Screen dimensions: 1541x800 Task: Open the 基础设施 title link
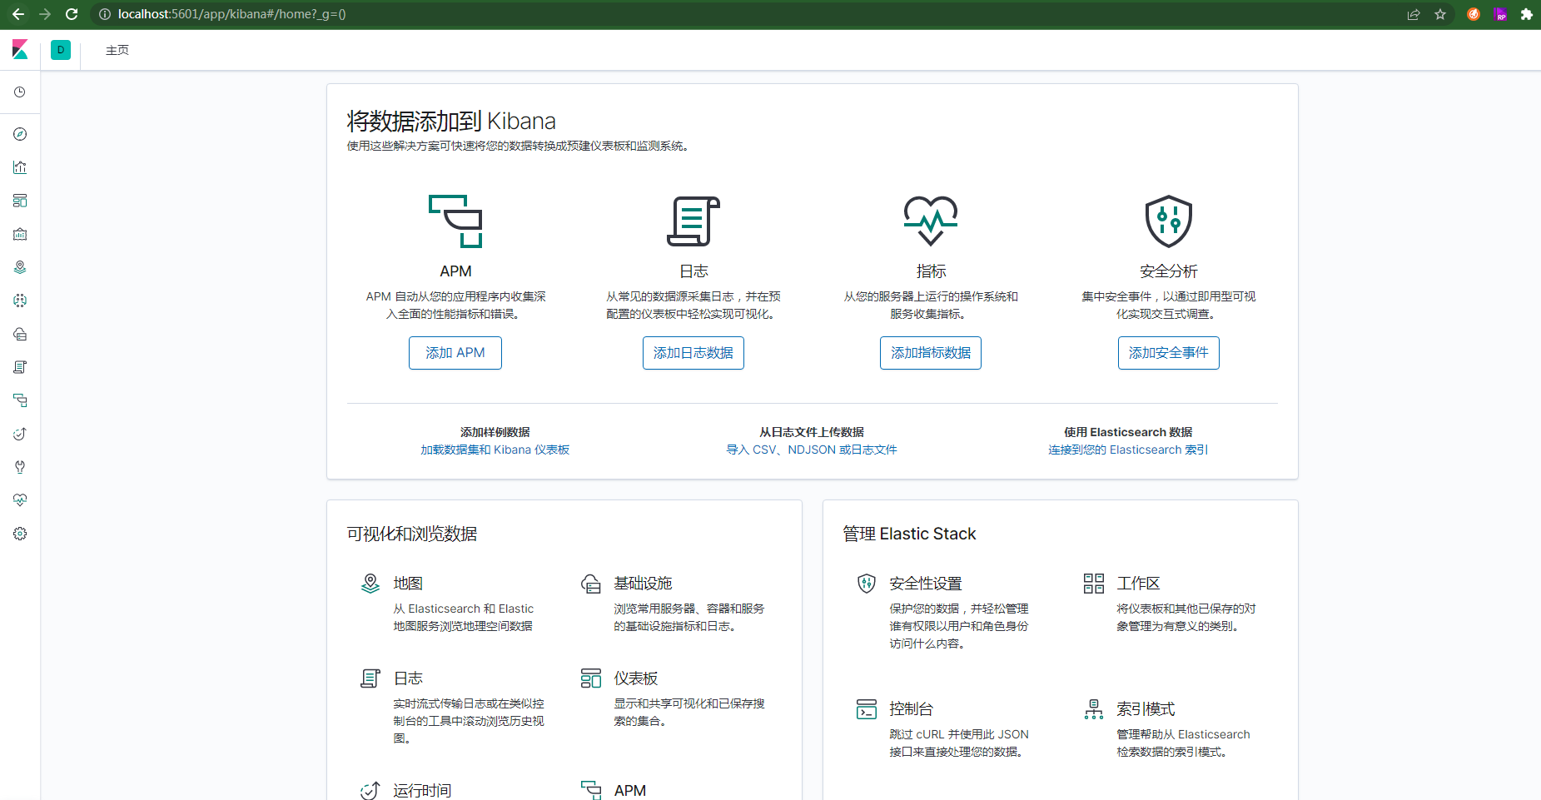point(643,584)
